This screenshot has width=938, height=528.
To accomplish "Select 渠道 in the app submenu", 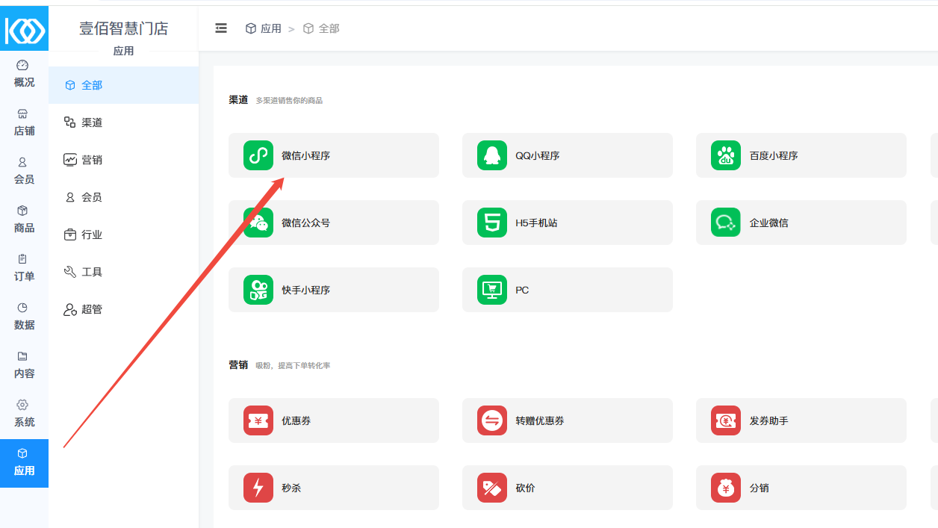I will pyautogui.click(x=124, y=122).
